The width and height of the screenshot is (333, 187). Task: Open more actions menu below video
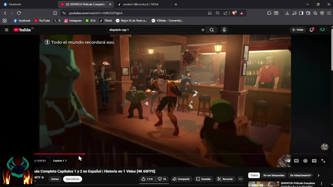tap(240, 179)
